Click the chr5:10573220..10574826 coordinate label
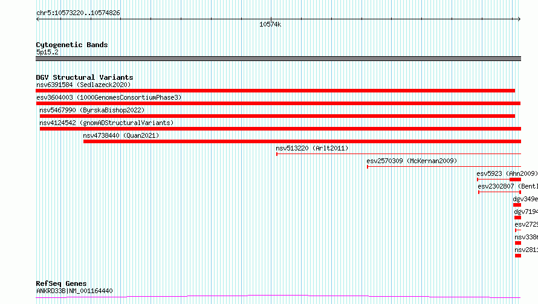 [78, 13]
